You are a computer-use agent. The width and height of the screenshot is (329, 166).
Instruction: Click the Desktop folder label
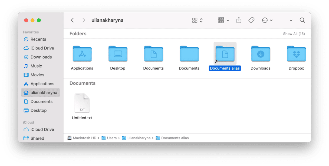pyautogui.click(x=118, y=68)
